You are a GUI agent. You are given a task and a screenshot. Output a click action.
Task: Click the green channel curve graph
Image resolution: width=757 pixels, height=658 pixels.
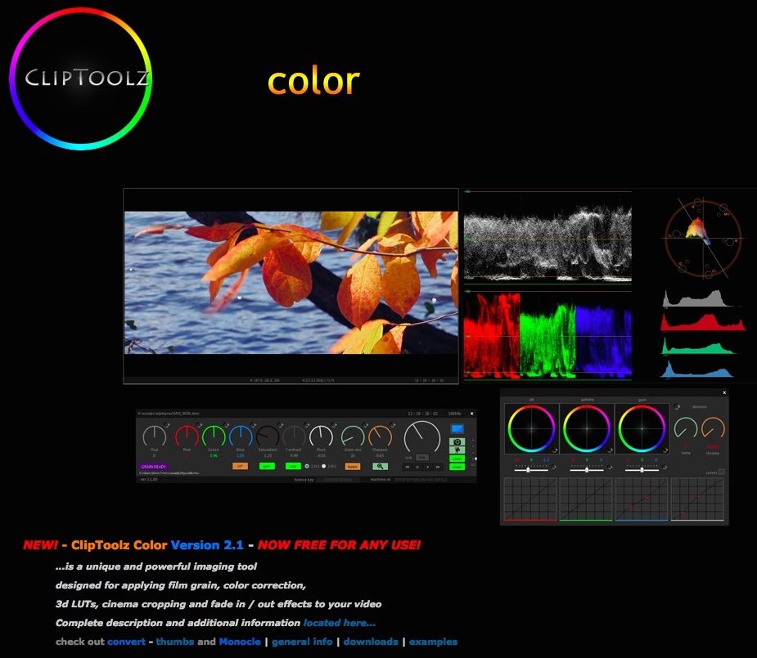click(x=586, y=499)
